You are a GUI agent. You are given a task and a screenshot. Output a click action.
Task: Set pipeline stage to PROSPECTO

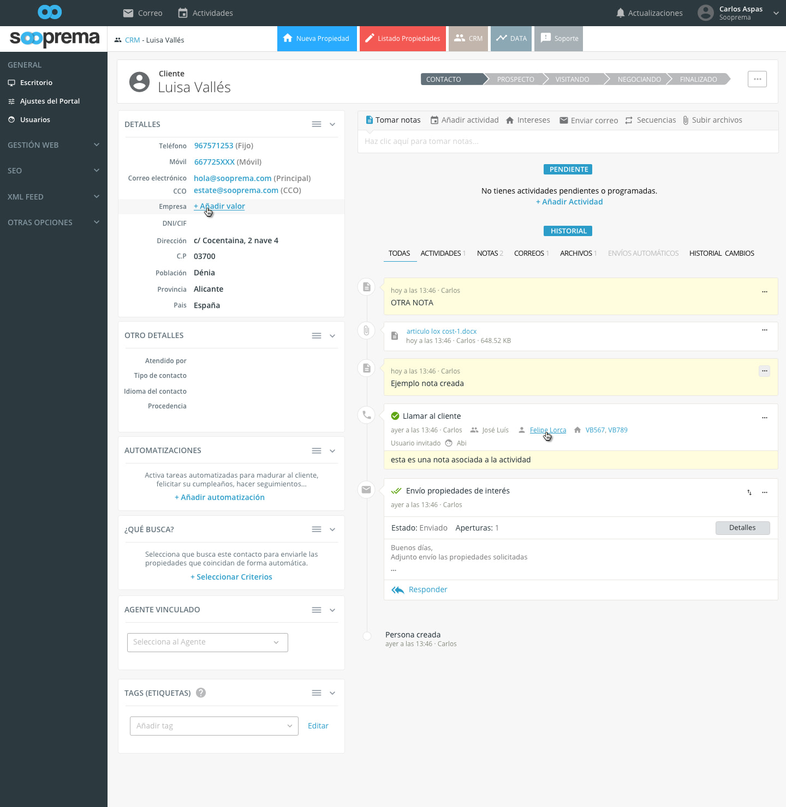tap(515, 80)
